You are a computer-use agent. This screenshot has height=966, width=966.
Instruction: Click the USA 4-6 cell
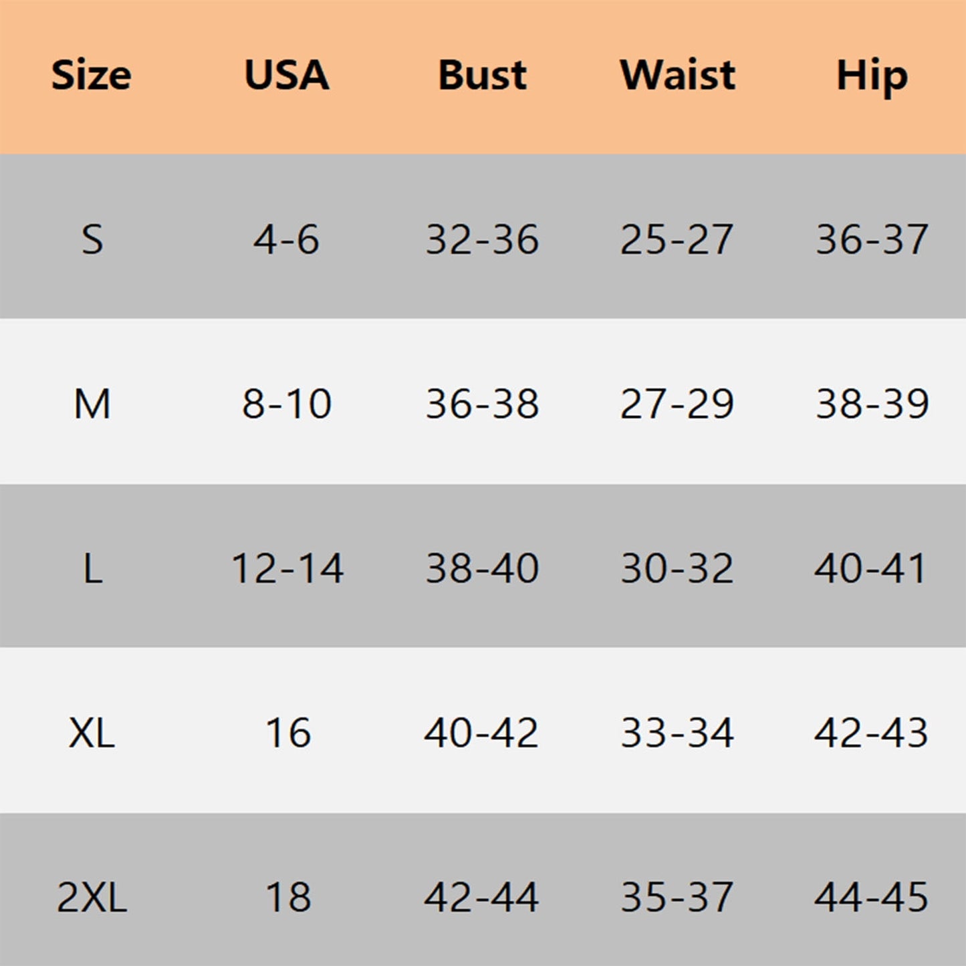287,239
